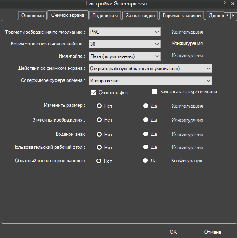Select Нет for Водяной знак

tap(99, 134)
